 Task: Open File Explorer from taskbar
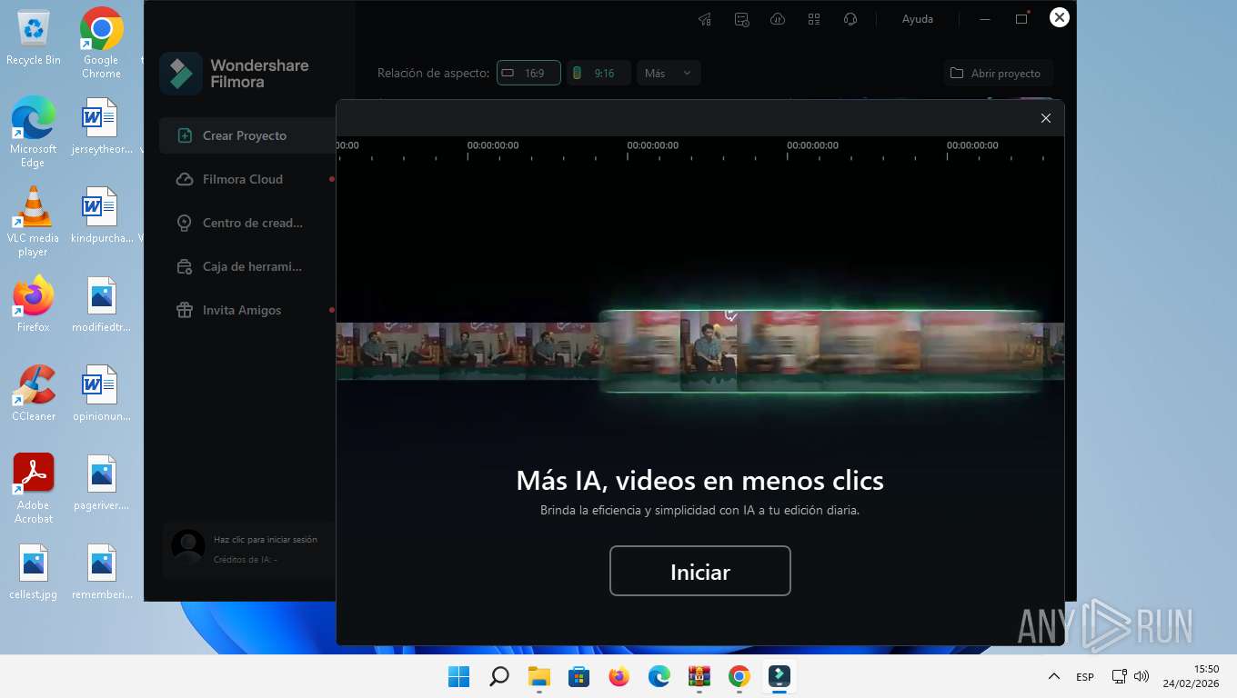(539, 676)
